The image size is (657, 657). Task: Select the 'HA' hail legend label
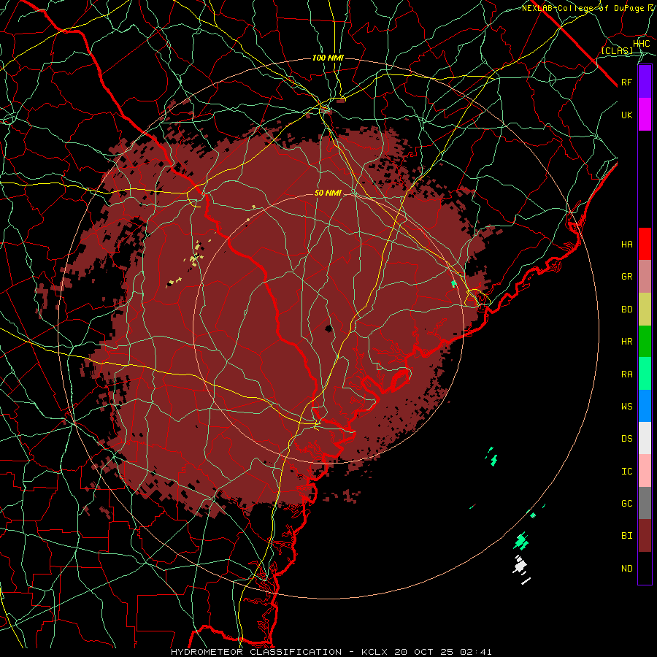click(x=627, y=245)
